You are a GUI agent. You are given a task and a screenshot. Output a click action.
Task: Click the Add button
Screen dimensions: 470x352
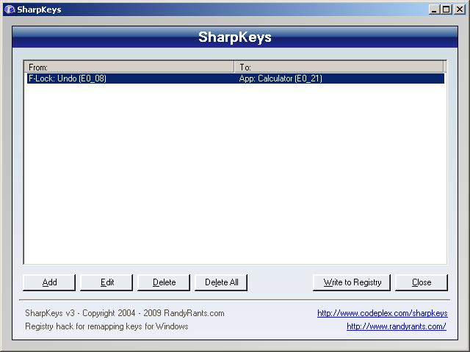tap(49, 282)
